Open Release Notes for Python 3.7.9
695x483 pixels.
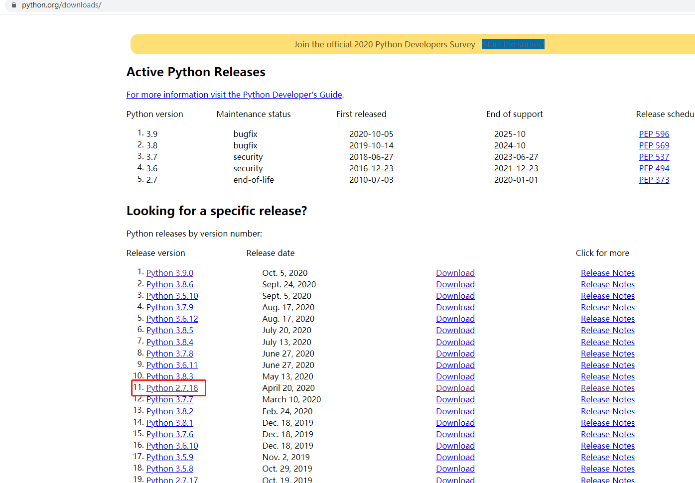click(608, 307)
